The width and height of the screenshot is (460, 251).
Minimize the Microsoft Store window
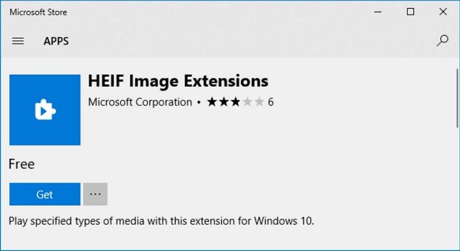click(x=378, y=11)
